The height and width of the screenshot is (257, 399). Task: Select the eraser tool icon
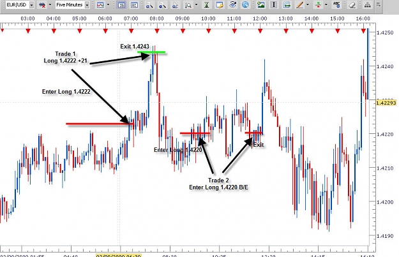pos(352,4)
